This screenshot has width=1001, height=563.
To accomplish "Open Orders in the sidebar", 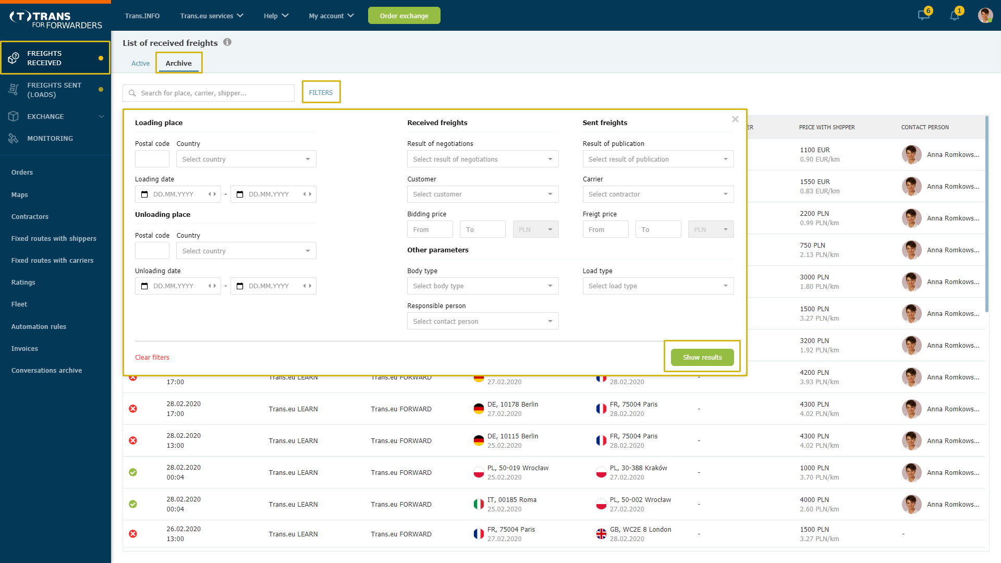I will pos(22,172).
